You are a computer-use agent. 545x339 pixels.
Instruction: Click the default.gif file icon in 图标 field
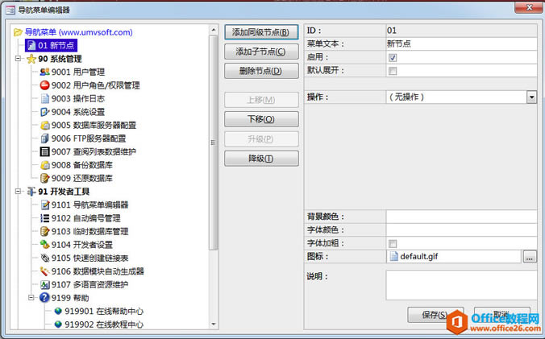coord(393,256)
